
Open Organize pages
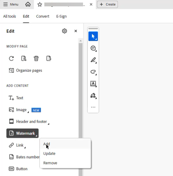coord(25,71)
